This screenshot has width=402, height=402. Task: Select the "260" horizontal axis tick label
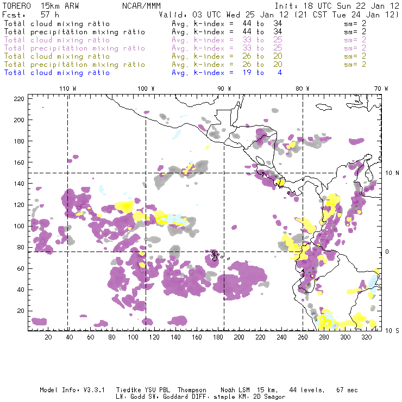303,337
